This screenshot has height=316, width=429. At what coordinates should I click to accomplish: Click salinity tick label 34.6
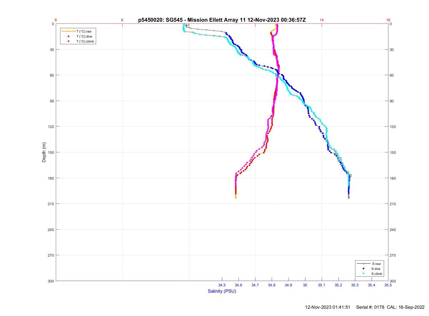238,285
